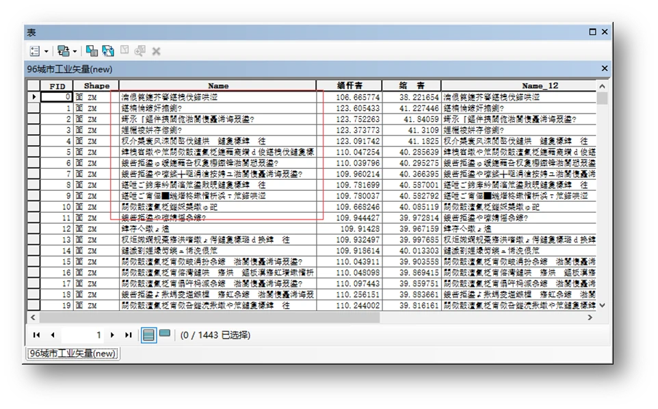This screenshot has height=409, width=658.
Task: Click the vertical scrollbar thumb
Action: [x=602, y=98]
